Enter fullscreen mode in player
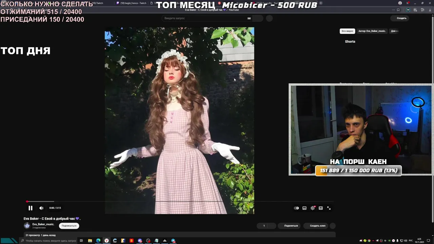The height and width of the screenshot is (244, 434). tap(329, 208)
